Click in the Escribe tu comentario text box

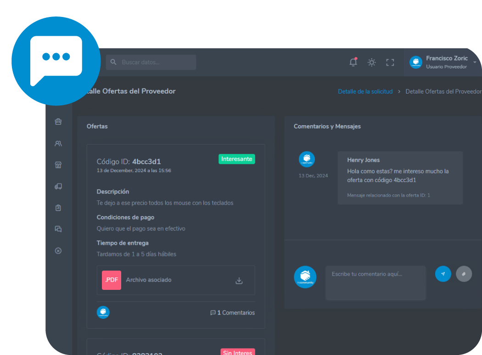[376, 283]
